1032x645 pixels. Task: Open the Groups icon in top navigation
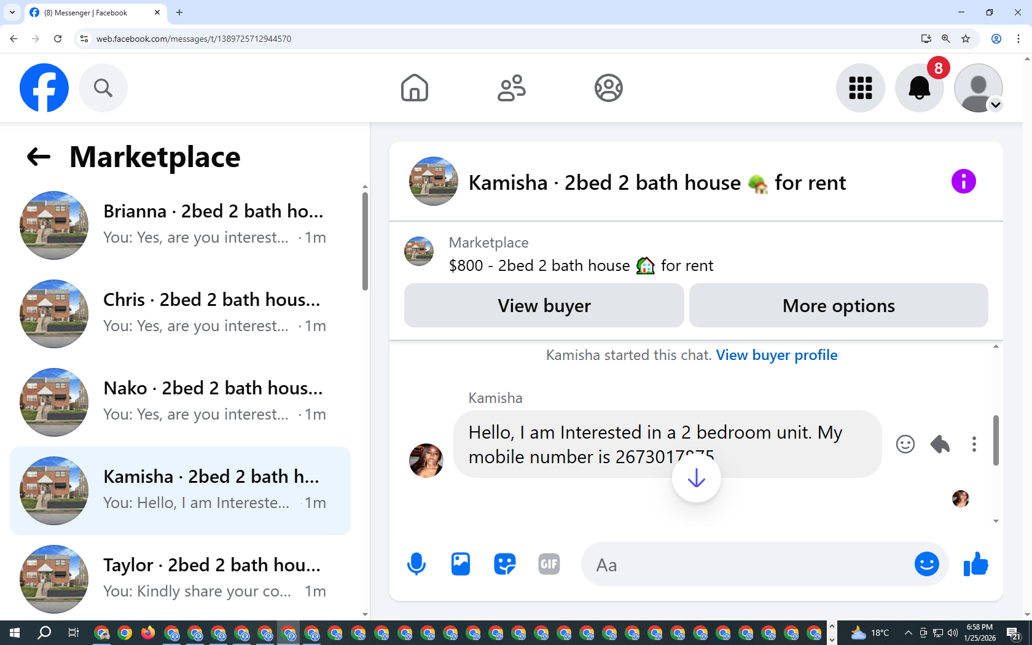[x=609, y=88]
